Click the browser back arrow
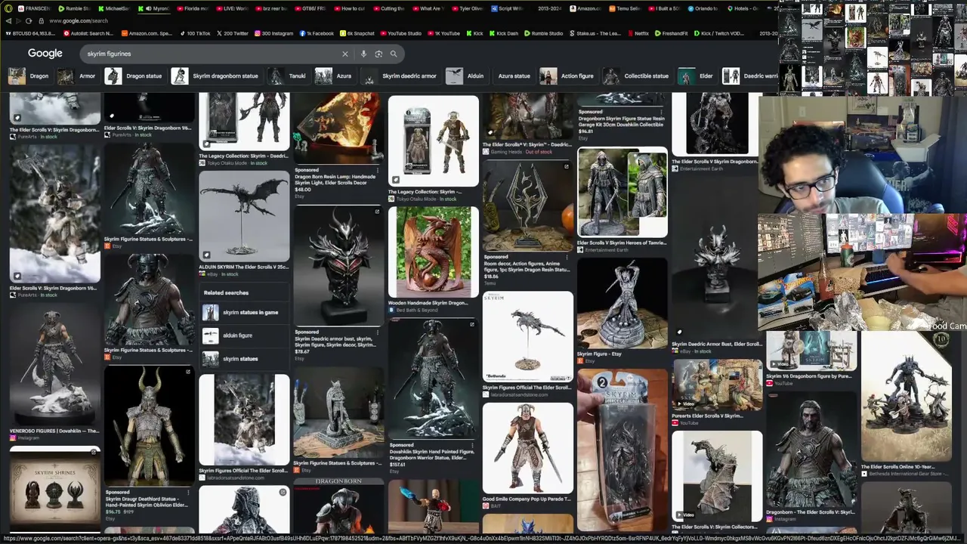This screenshot has height=544, width=967. [8, 21]
